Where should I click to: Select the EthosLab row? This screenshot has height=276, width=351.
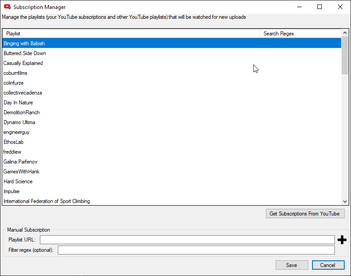(x=172, y=142)
